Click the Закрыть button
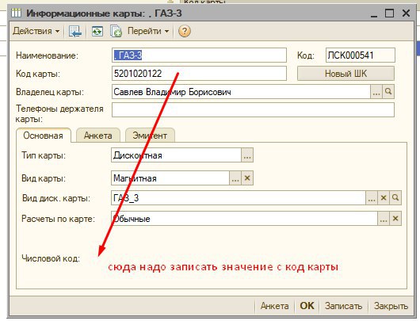The image size is (420, 321). pos(391,306)
